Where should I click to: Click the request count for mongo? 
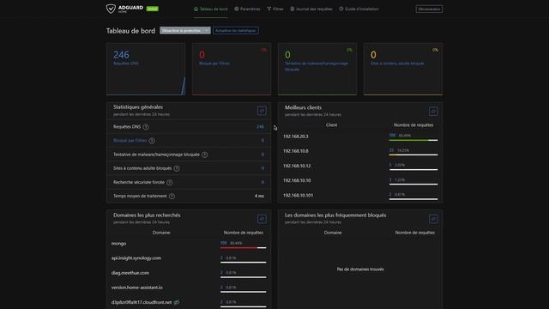(223, 243)
